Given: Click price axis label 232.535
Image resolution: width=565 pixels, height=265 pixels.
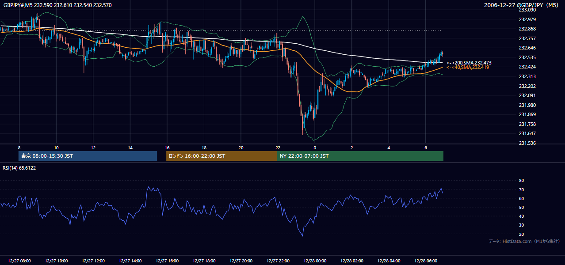Looking at the screenshot, I should [x=527, y=57].
